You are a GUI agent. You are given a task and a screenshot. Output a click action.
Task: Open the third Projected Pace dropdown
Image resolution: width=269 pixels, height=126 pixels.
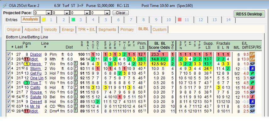point(87,13)
